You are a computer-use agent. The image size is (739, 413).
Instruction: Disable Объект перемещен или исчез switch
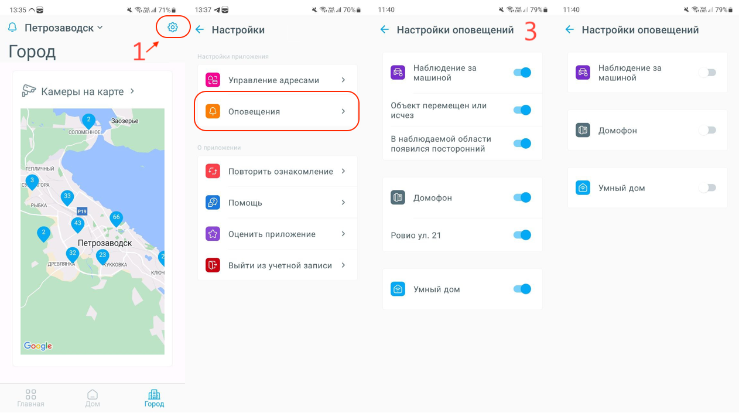[522, 110]
